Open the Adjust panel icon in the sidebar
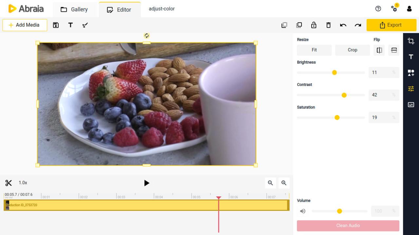The image size is (419, 235). [x=410, y=89]
